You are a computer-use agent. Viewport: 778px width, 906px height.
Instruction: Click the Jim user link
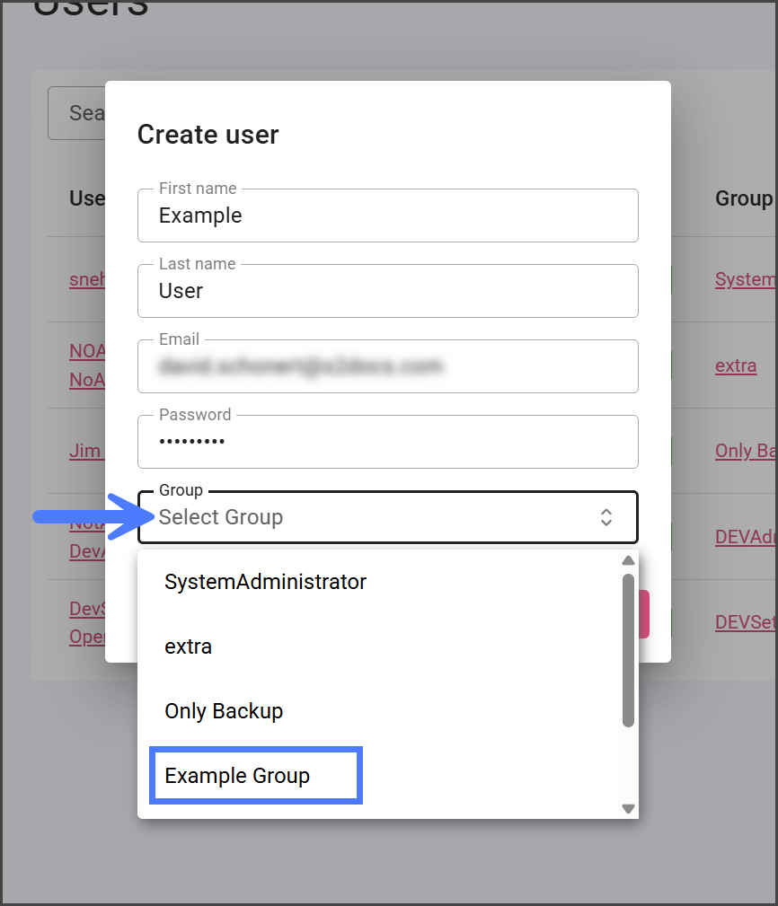coord(85,451)
